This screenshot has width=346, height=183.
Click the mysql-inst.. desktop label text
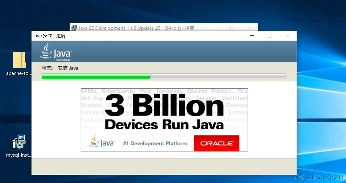click(x=19, y=155)
